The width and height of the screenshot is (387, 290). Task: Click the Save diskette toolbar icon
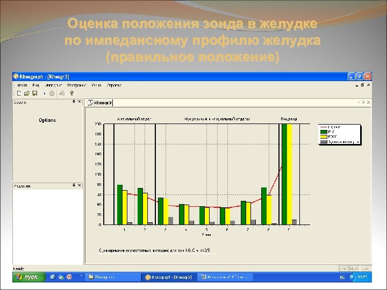tap(35, 93)
